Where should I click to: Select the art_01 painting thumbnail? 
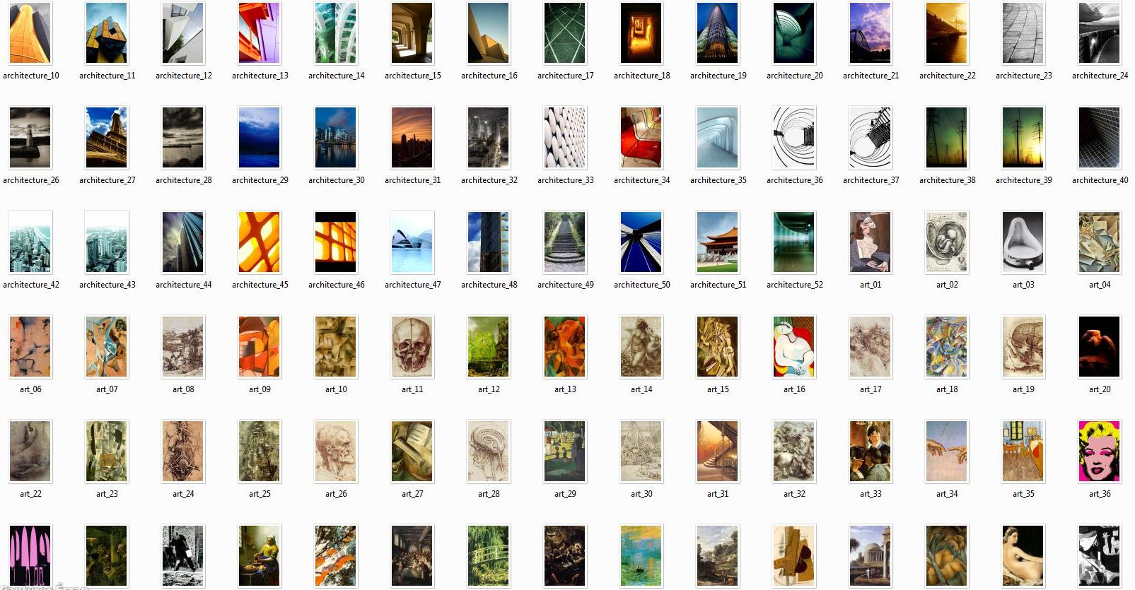871,242
